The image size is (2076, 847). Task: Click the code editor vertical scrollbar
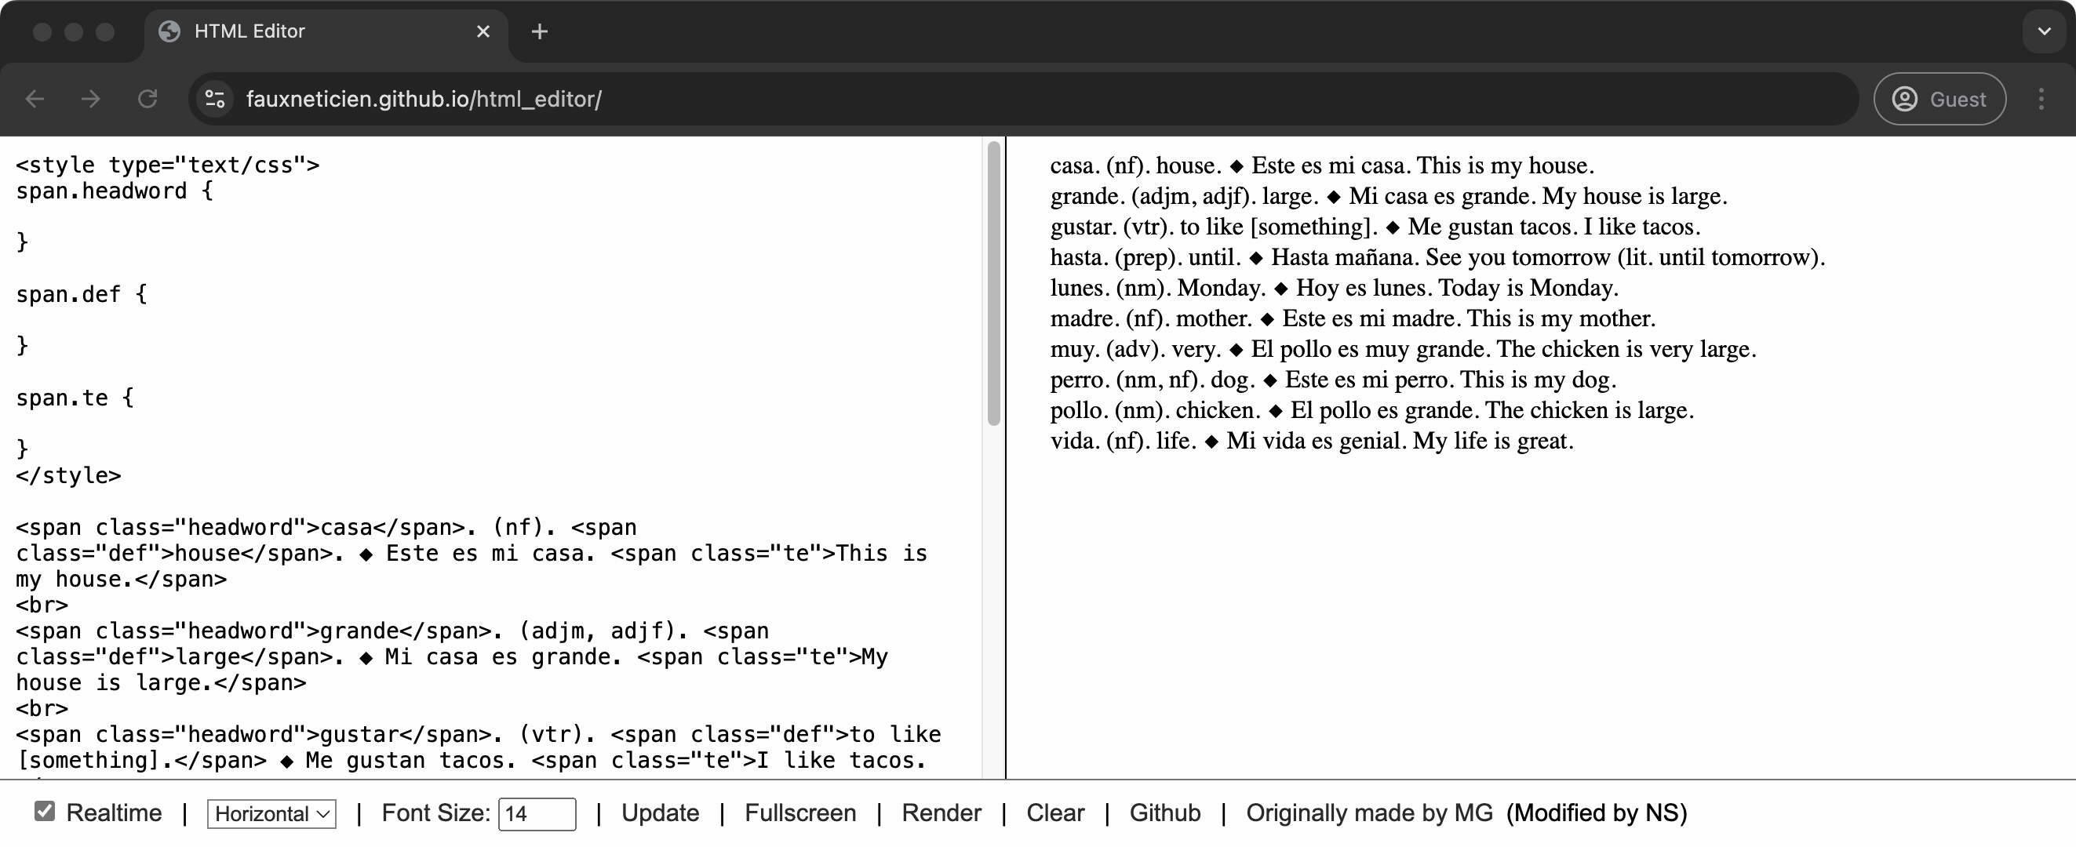[x=994, y=283]
